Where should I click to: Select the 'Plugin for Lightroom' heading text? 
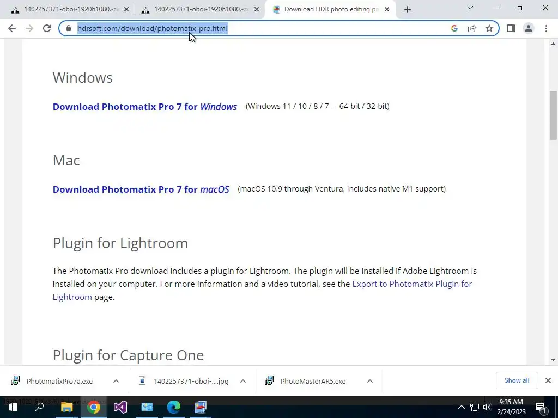click(x=120, y=243)
